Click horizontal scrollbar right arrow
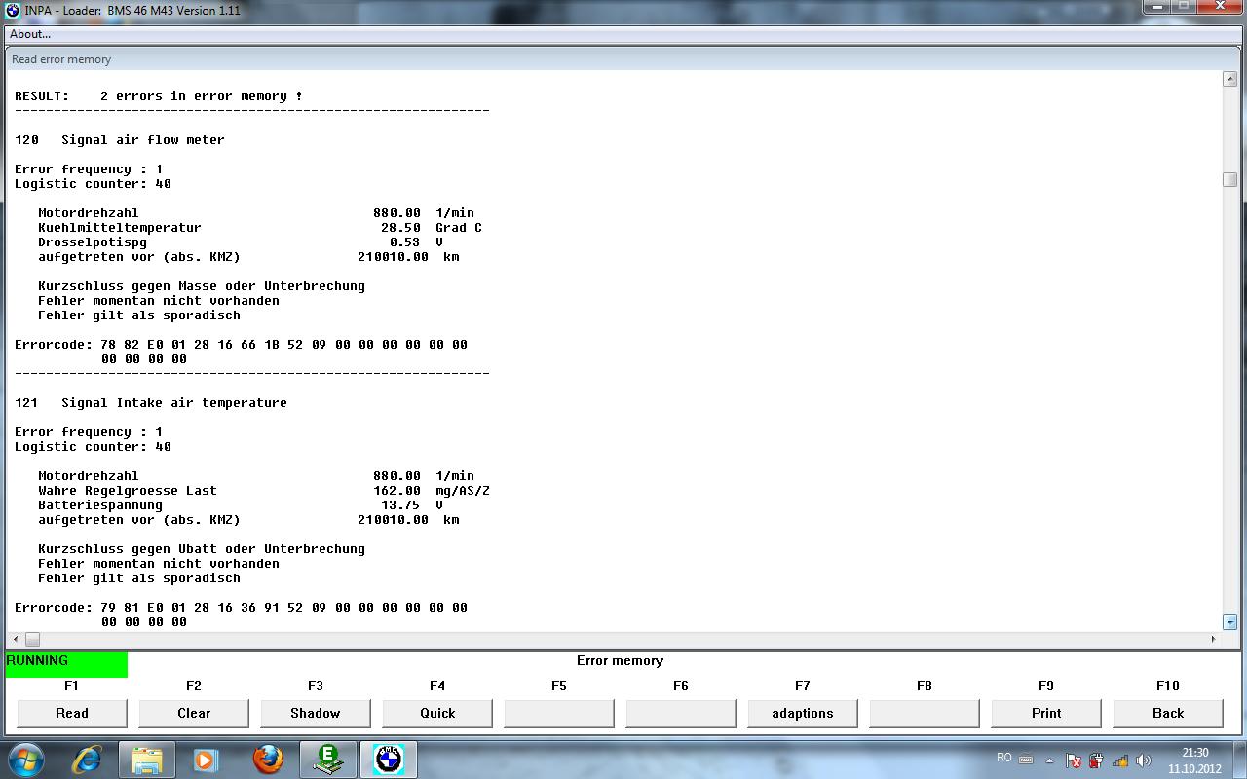Viewport: 1247px width, 779px height. pyautogui.click(x=1213, y=639)
